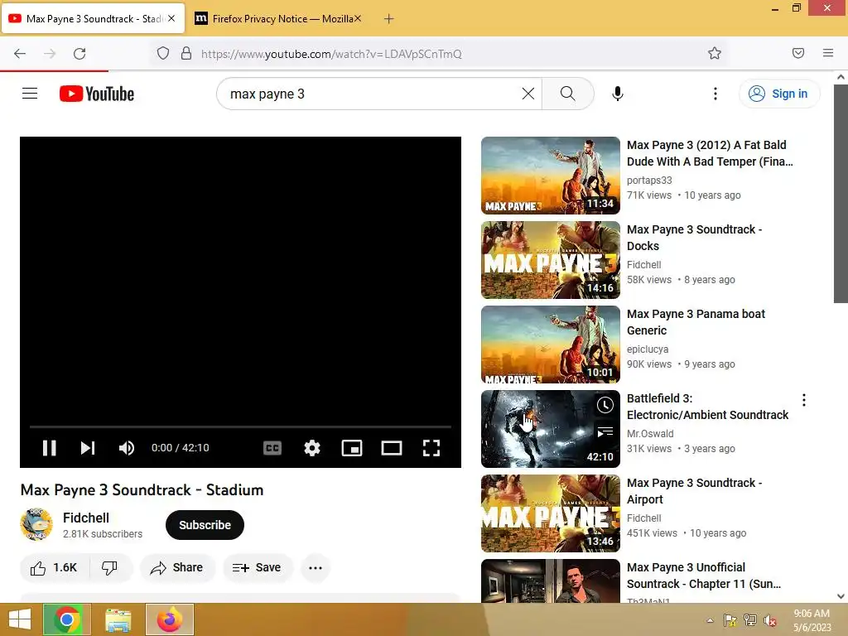Skip to the next video
This screenshot has width=848, height=636.
click(88, 448)
